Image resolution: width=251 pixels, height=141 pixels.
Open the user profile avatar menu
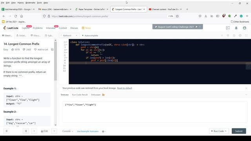244,28
